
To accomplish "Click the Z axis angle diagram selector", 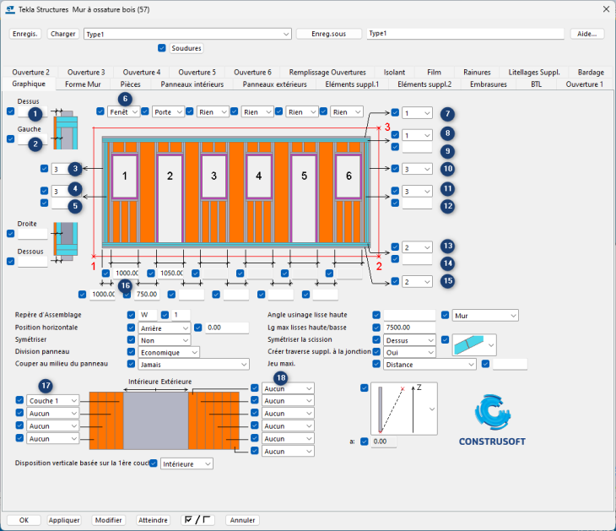I will [401, 409].
